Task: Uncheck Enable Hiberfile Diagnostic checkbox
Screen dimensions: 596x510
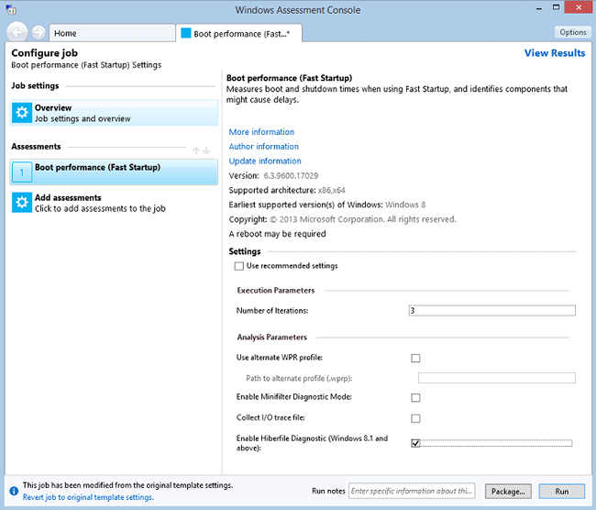Action: click(415, 443)
